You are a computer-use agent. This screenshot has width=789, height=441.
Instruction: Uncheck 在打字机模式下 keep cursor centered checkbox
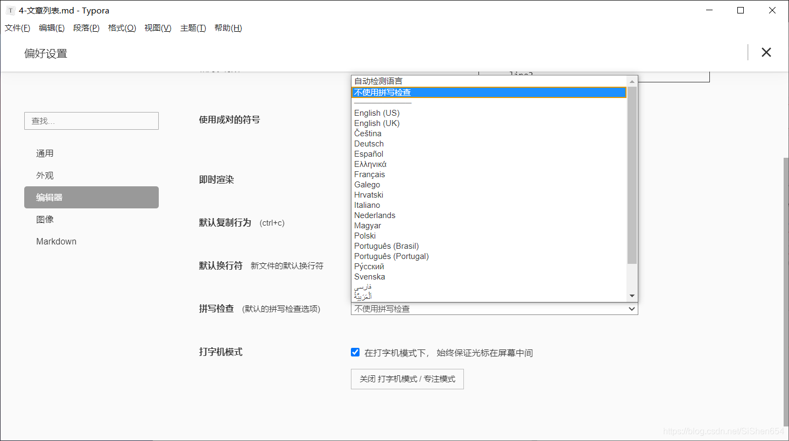[x=355, y=352]
